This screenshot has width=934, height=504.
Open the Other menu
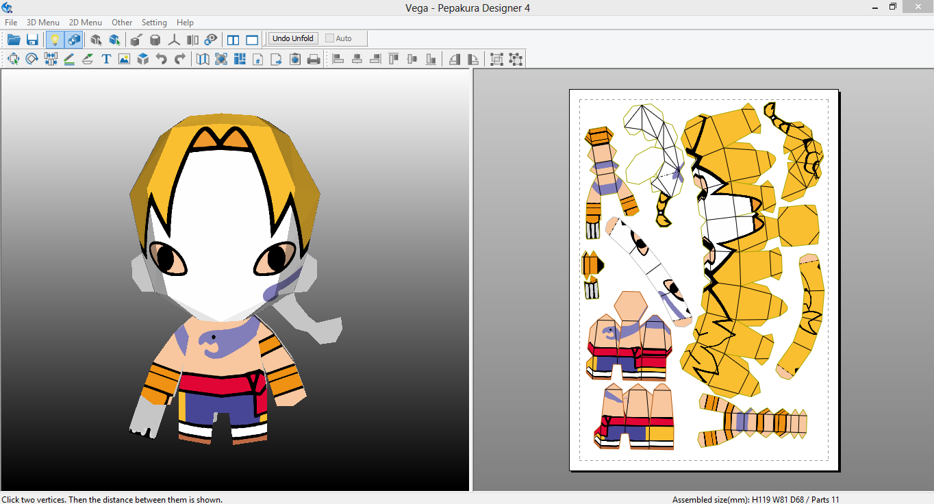pyautogui.click(x=122, y=23)
